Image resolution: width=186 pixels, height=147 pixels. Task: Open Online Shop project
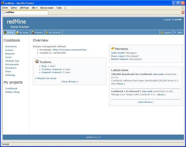pos(13,92)
